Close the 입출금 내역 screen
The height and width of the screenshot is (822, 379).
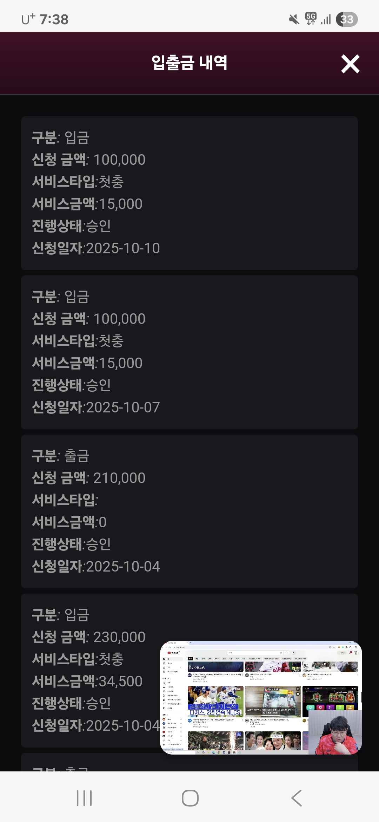click(350, 64)
